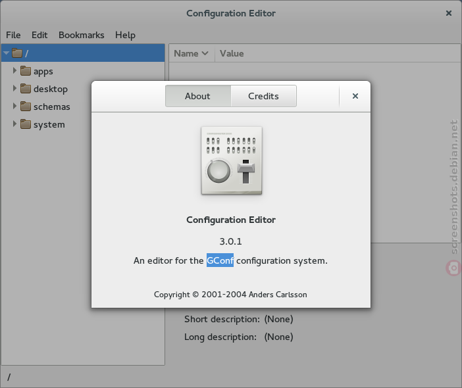Close the About dialog

(x=355, y=96)
